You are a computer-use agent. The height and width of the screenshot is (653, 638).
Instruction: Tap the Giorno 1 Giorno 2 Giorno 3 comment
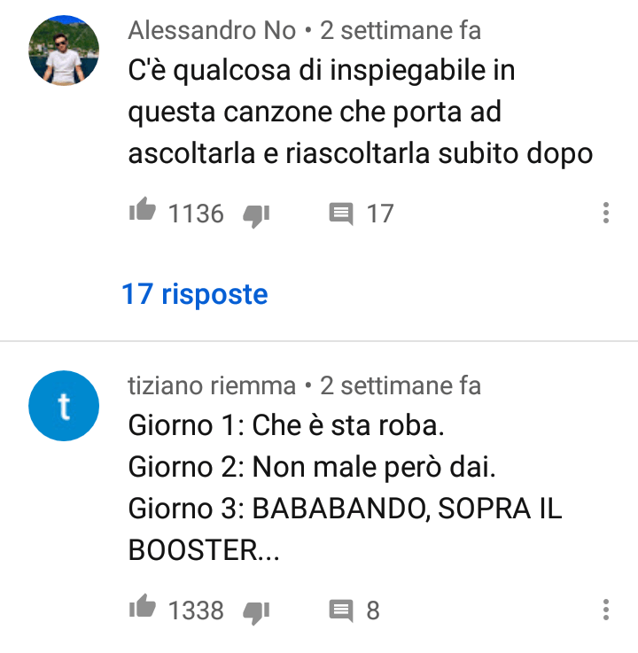pos(345,487)
